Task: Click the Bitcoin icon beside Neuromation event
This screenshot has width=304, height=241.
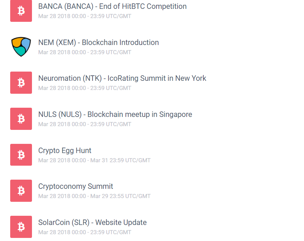Action: click(x=21, y=82)
